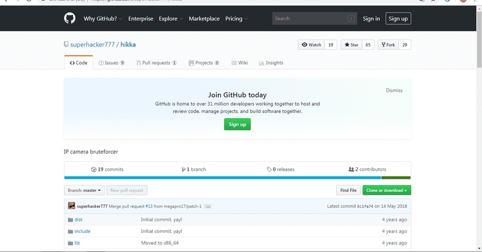Expand the Why GitHub? menu
The height and width of the screenshot is (252, 482).
pos(103,19)
